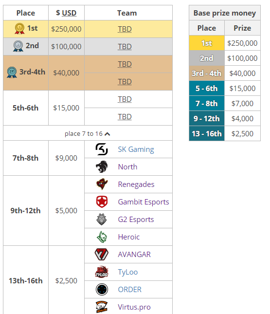The width and height of the screenshot is (270, 314).
Task: Click the ORDER circular logo
Action: 102,290
